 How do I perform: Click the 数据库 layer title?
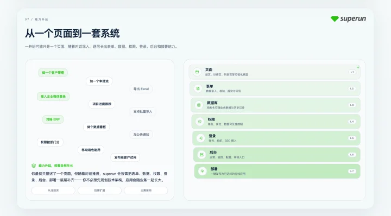click(x=212, y=103)
